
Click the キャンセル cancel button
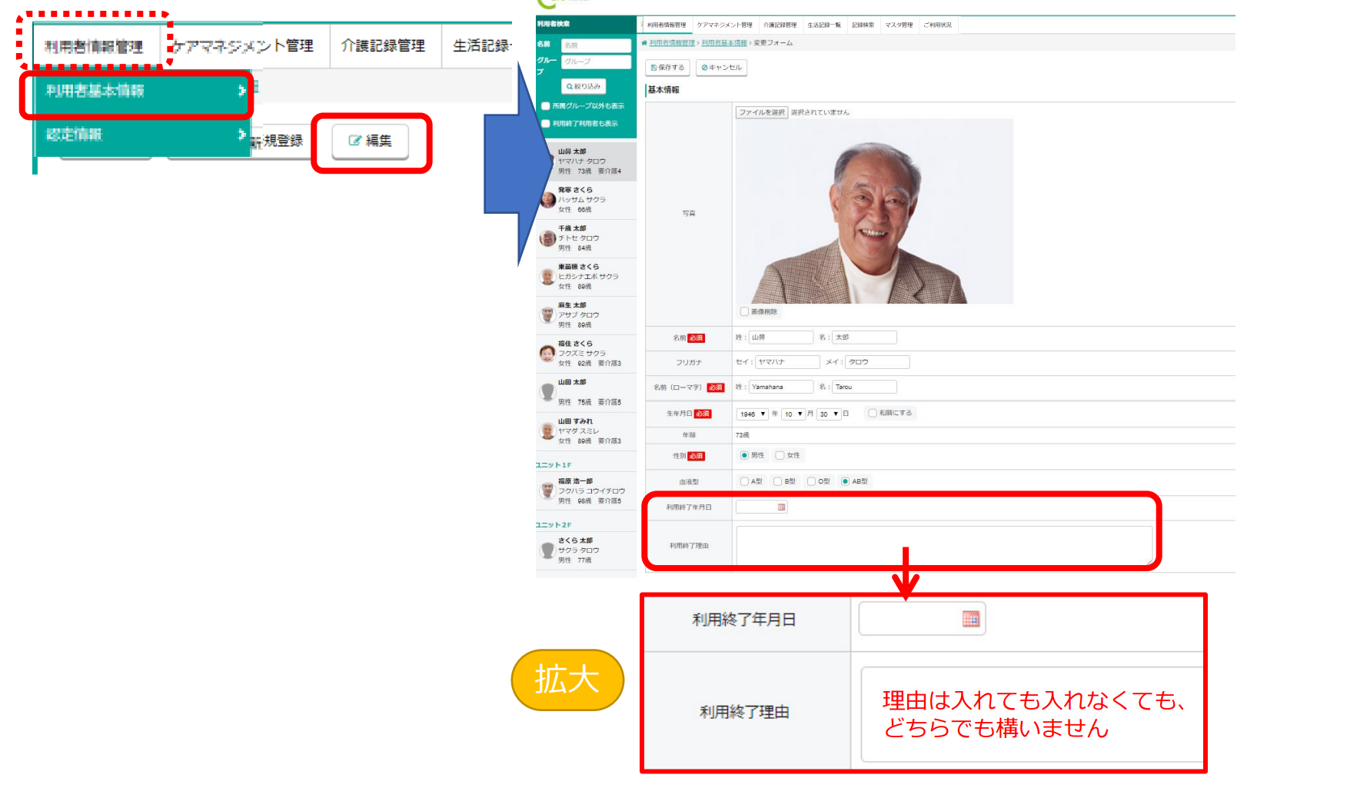[721, 68]
